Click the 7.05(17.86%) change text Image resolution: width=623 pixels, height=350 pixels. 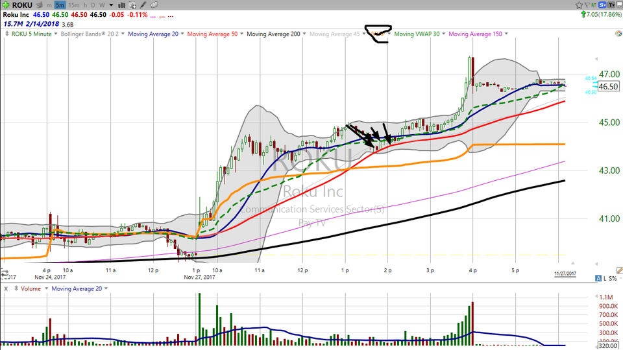coord(604,14)
